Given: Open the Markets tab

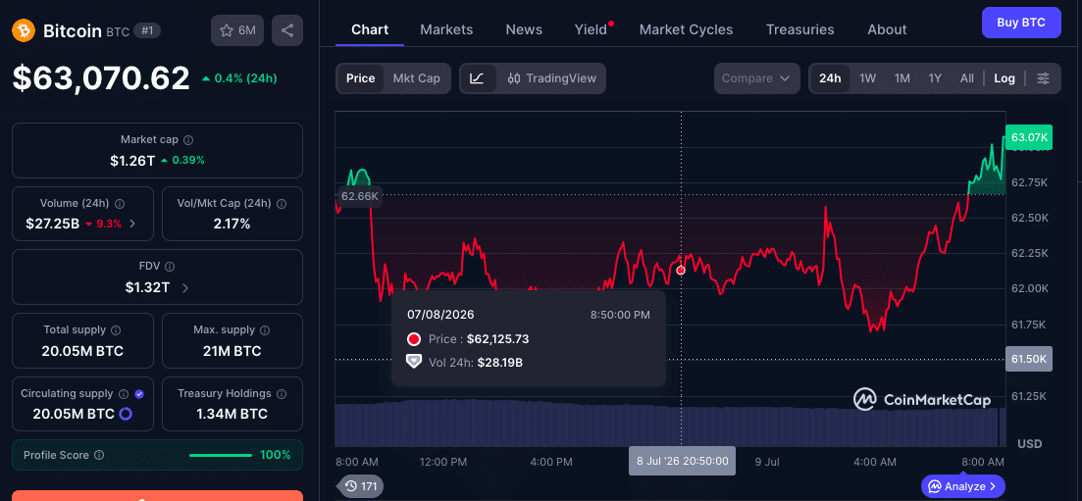Looking at the screenshot, I should point(446,29).
